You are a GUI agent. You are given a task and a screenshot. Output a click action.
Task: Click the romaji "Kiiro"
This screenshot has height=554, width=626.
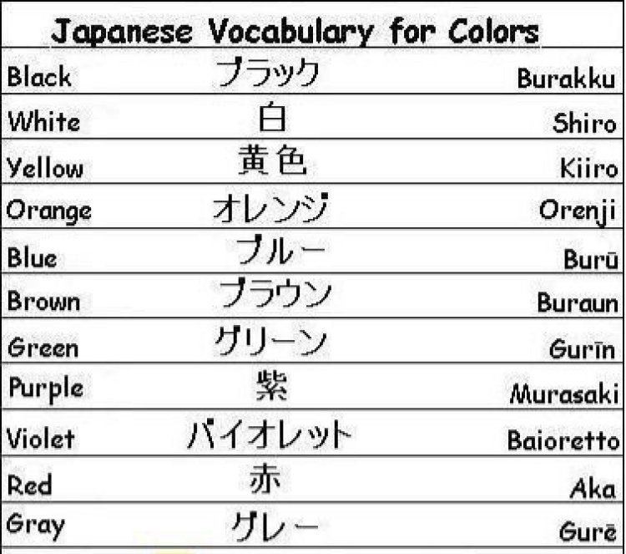click(x=589, y=169)
